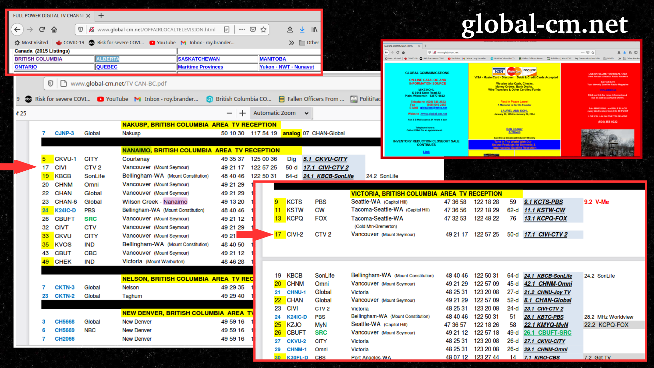Open the YouTube bookmark in bookmarks bar
This screenshot has height=368, width=654.
coord(162,43)
